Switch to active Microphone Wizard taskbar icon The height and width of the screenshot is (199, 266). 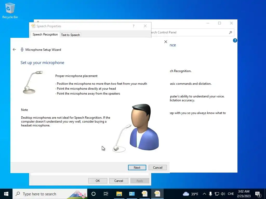tap(157, 194)
